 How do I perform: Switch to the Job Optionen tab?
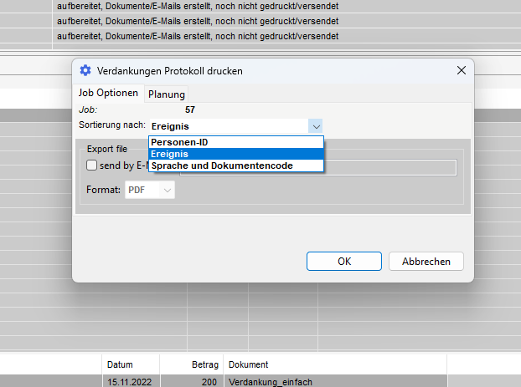click(108, 93)
